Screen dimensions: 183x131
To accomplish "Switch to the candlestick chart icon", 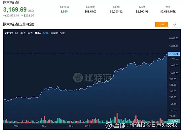I will click(174, 25).
